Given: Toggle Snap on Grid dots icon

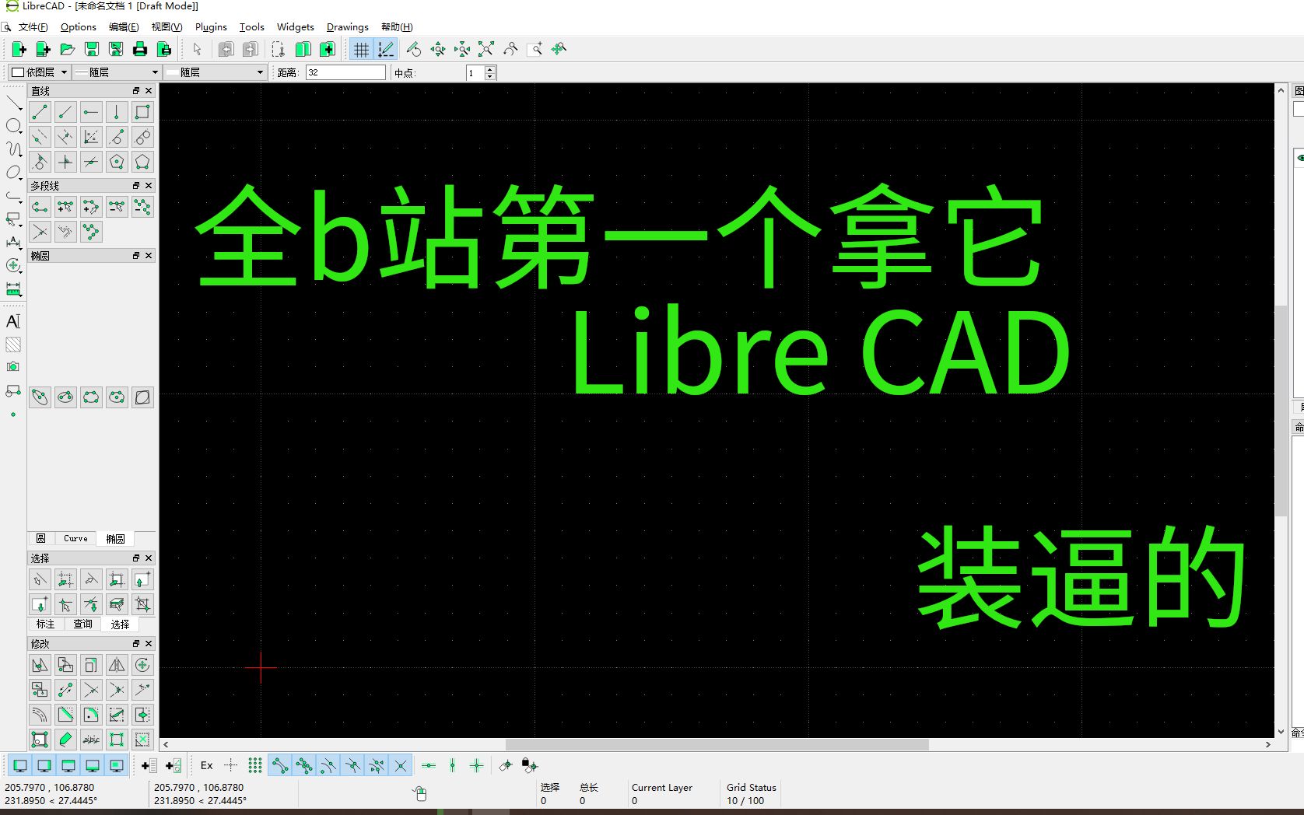Looking at the screenshot, I should [255, 766].
